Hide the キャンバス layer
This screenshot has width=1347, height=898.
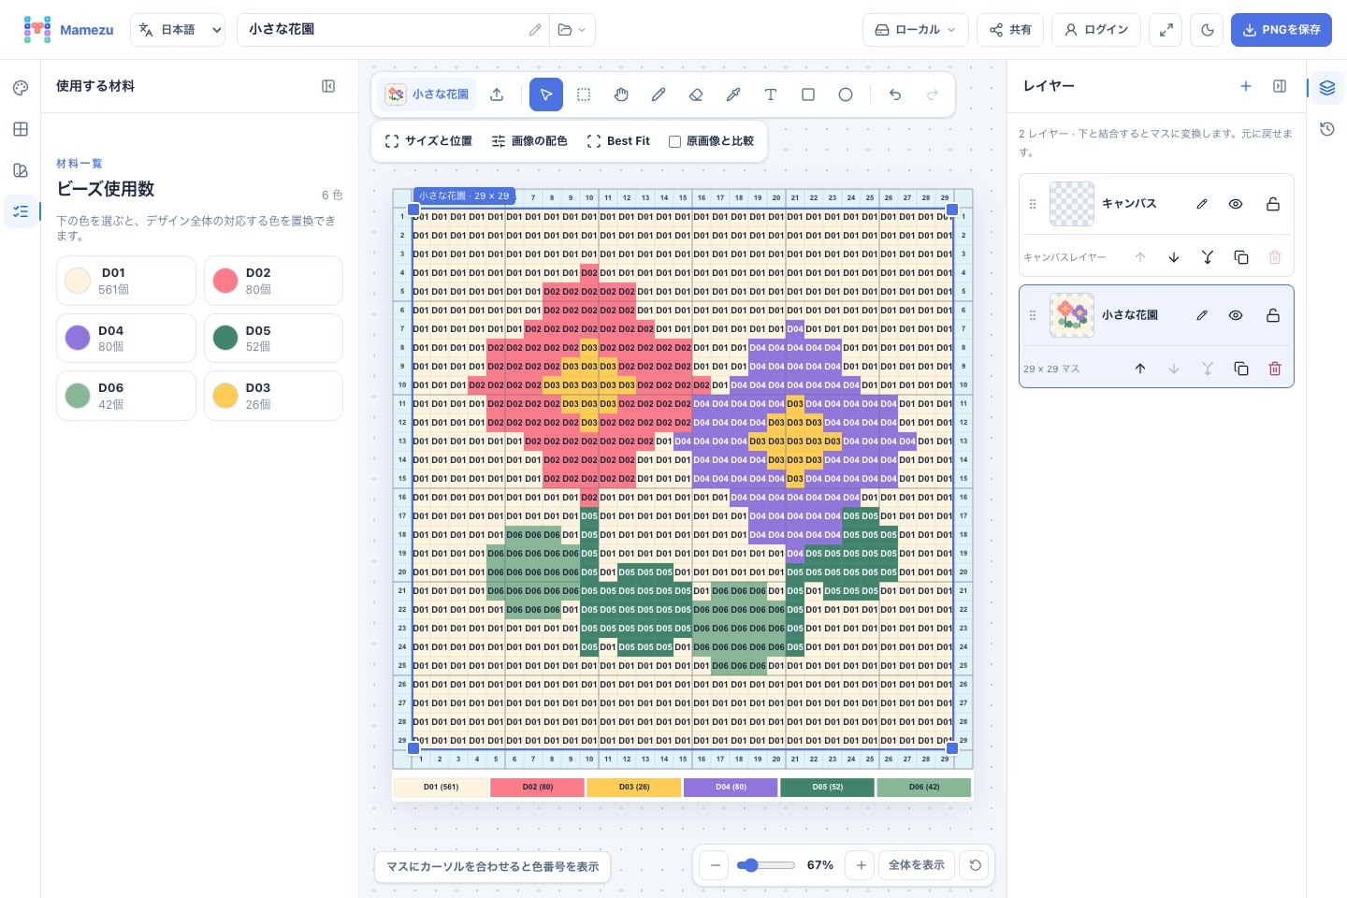1236,204
